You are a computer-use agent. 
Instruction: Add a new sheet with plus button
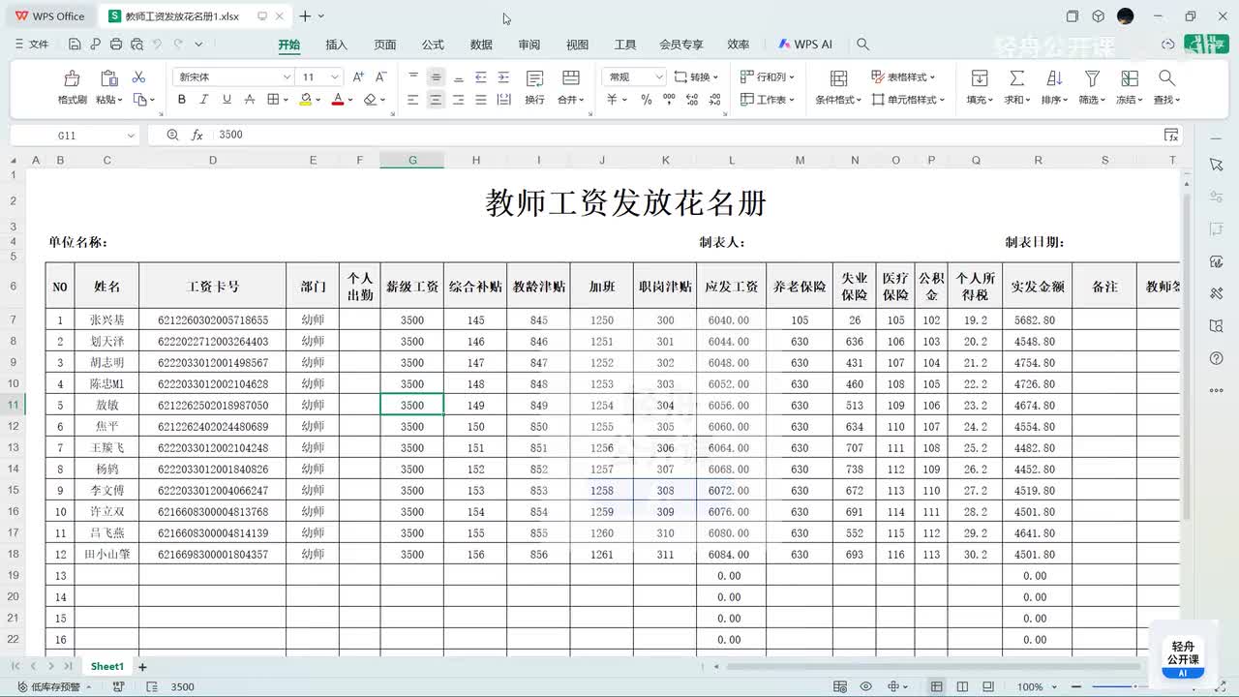[142, 667]
